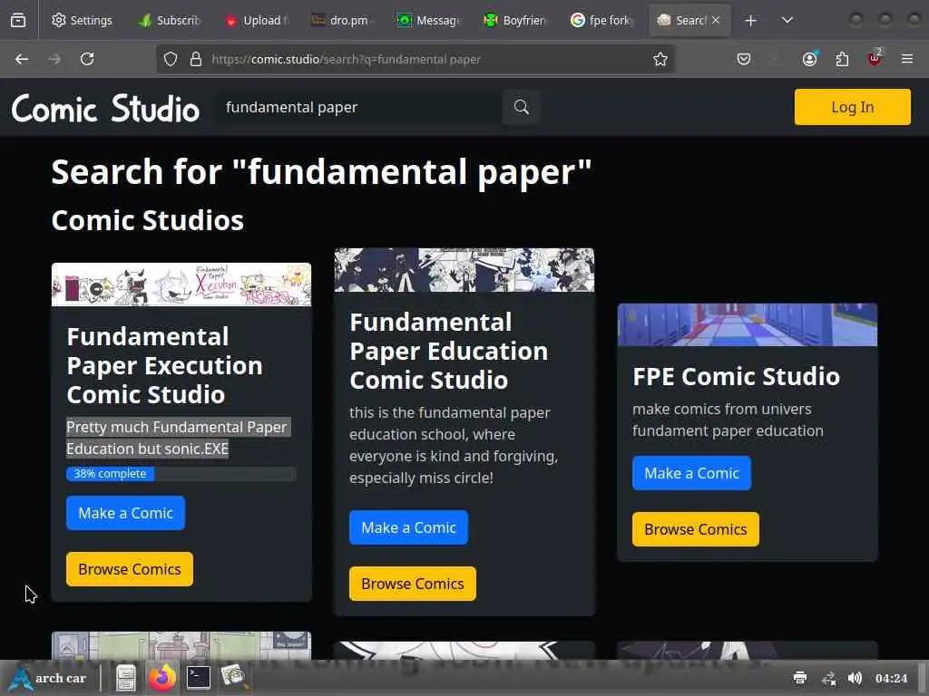Viewport: 929px width, 696px height.
Task: Open the Firefox hamburger menu
Action: coord(907,59)
